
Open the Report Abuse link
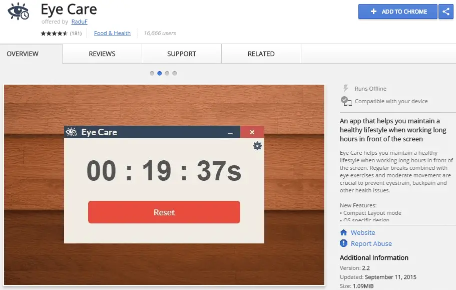click(x=371, y=243)
